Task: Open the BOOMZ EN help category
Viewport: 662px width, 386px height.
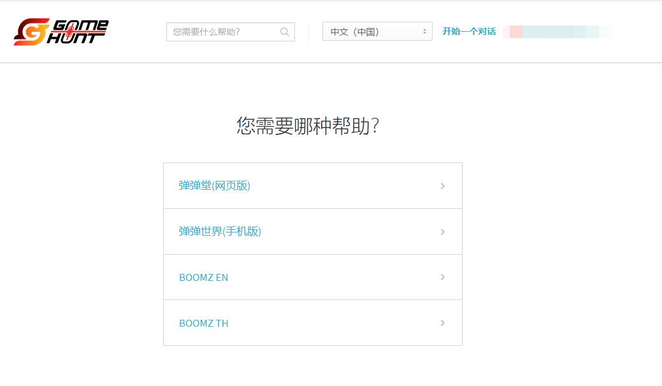Action: [313, 277]
